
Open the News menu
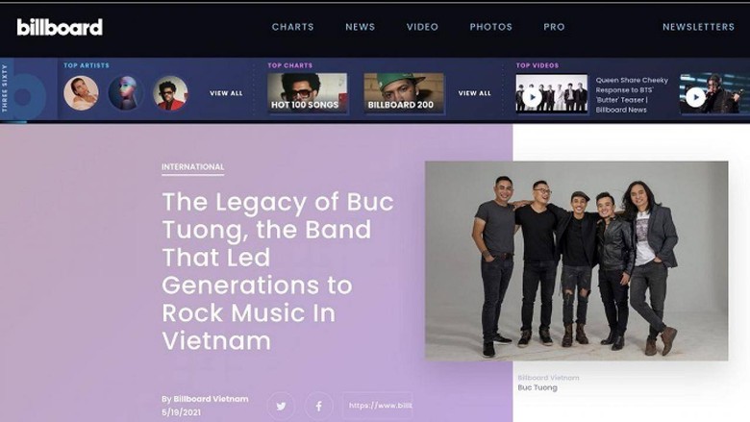361,27
